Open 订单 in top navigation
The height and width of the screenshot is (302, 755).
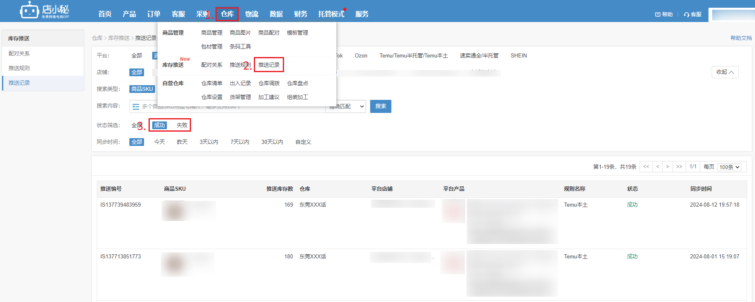tap(154, 14)
